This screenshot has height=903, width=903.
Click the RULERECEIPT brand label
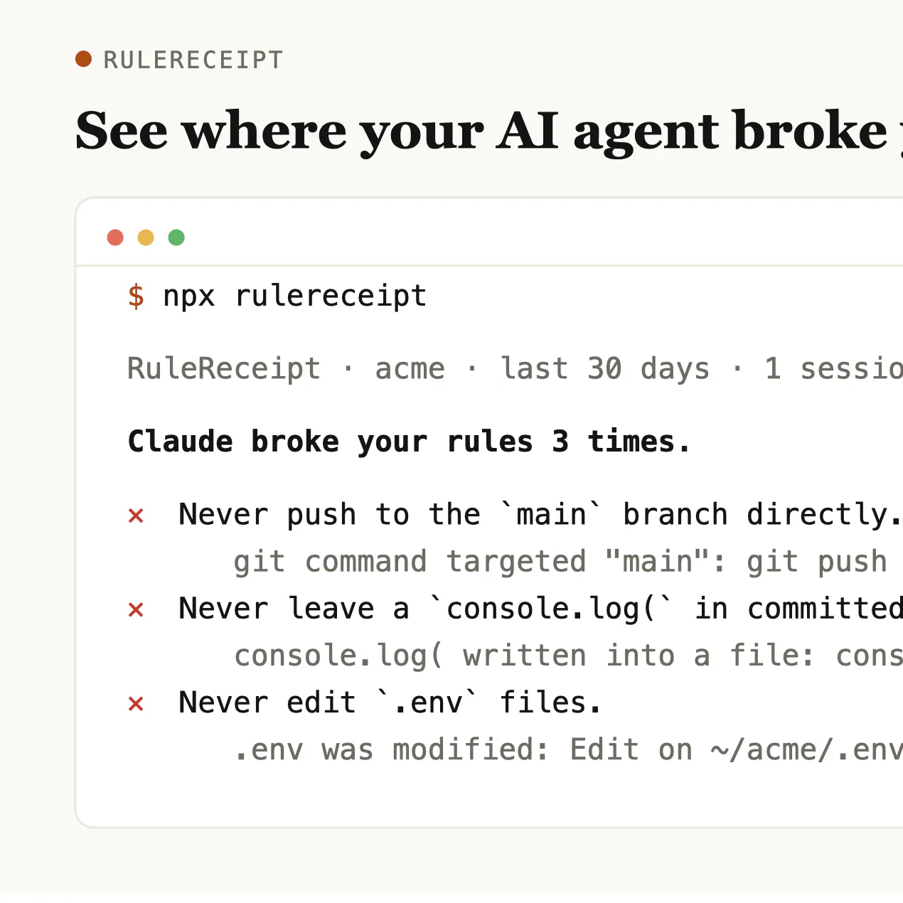tap(193, 60)
